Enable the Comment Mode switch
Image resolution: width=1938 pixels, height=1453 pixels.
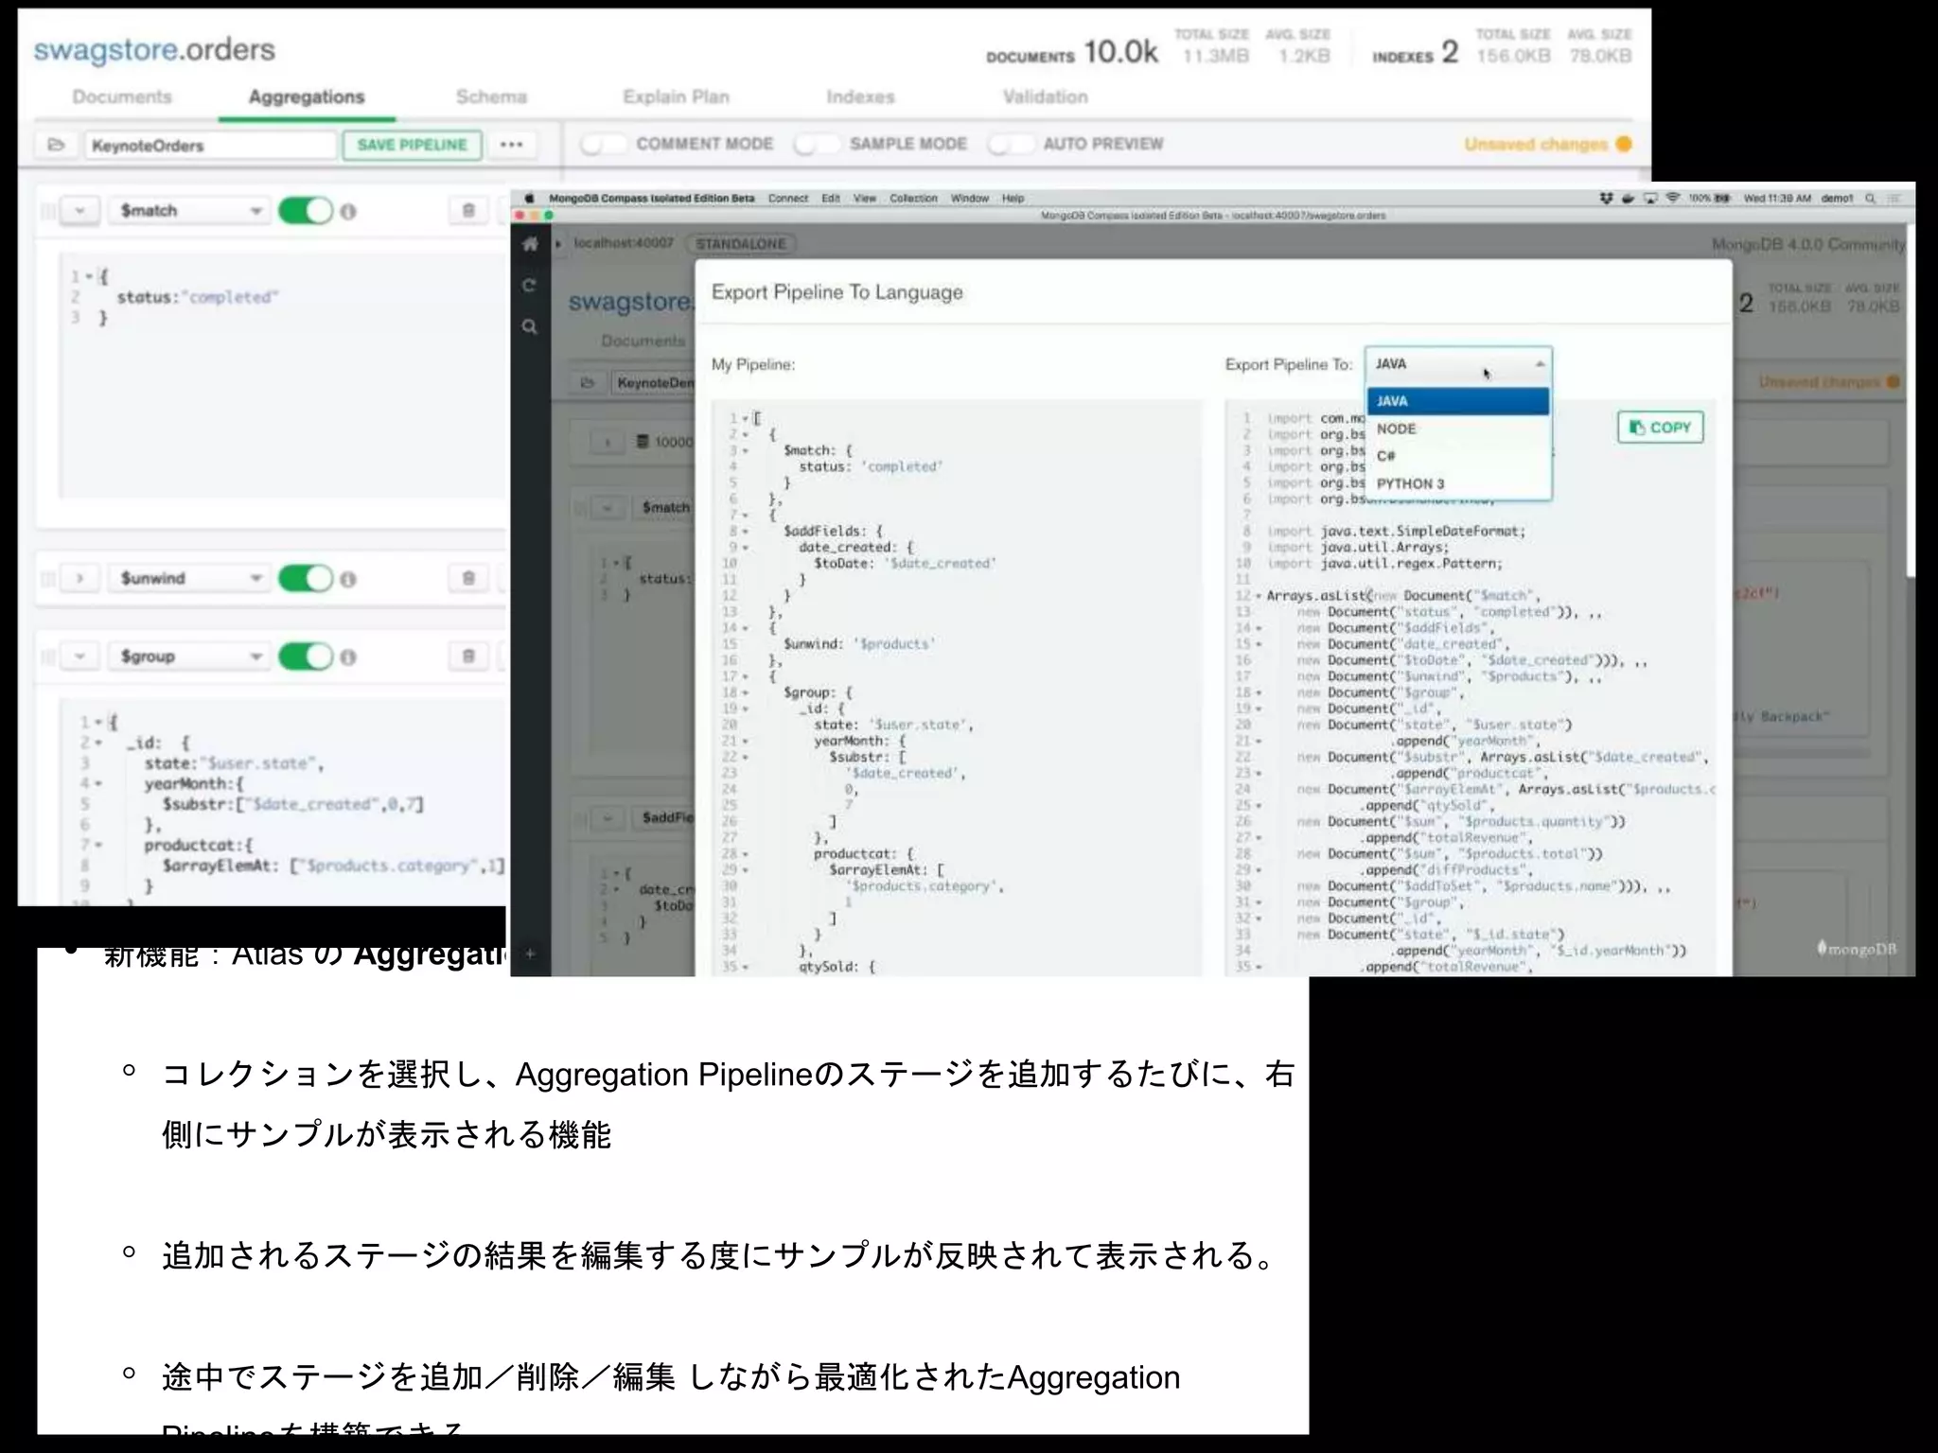[x=603, y=144]
